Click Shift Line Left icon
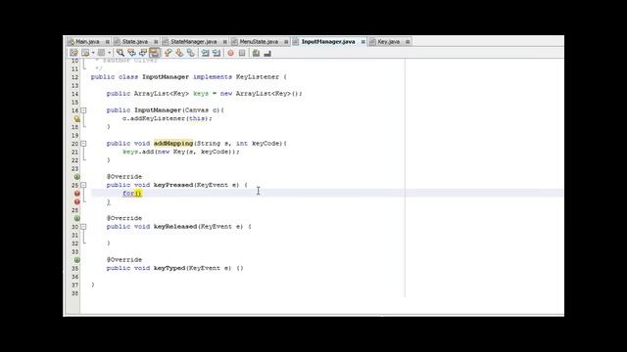627x352 pixels. pyautogui.click(x=205, y=53)
